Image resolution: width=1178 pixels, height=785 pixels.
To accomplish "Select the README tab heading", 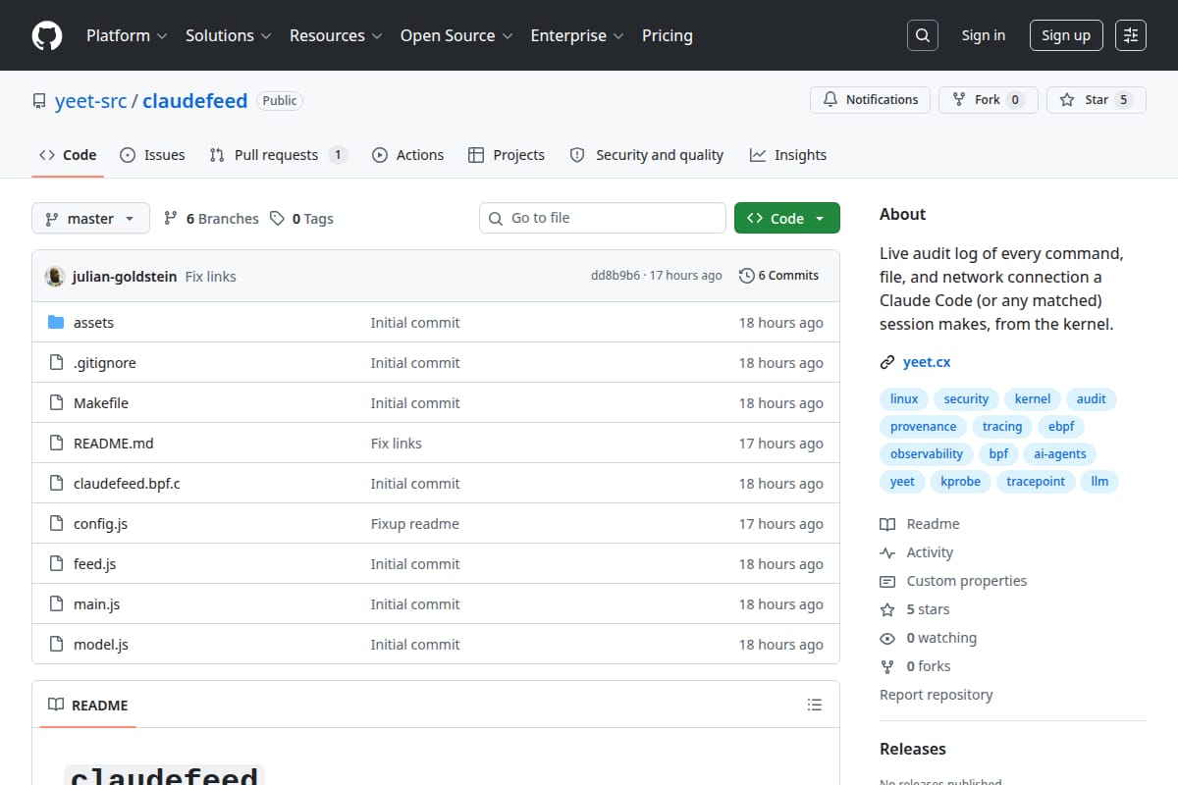I will pos(88,705).
